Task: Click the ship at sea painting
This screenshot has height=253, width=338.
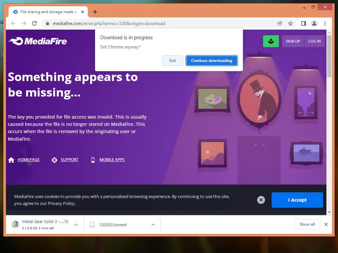Action: 306,153
